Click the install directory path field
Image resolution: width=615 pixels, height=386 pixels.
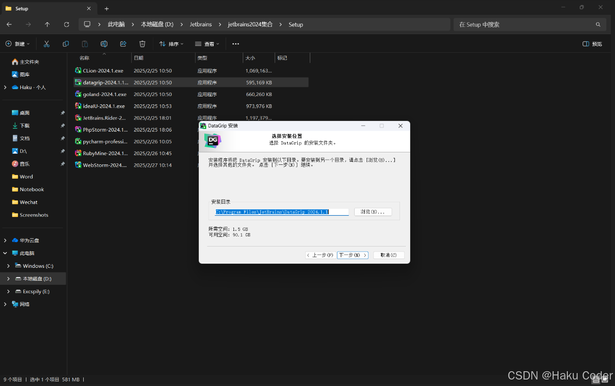click(x=282, y=212)
